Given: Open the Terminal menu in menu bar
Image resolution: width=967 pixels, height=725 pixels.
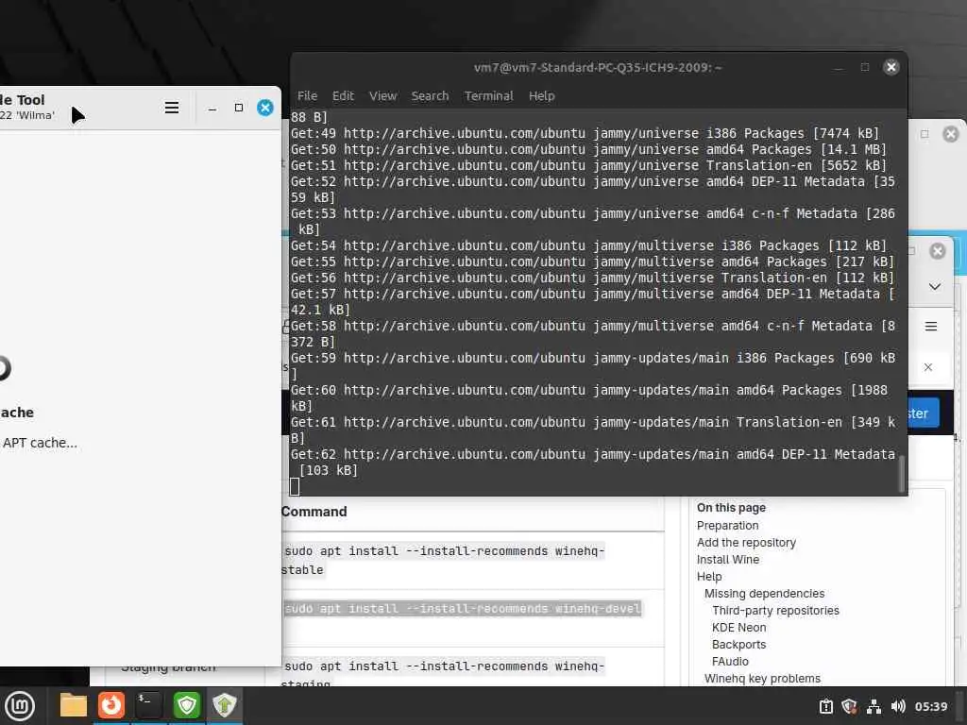Looking at the screenshot, I should point(488,96).
